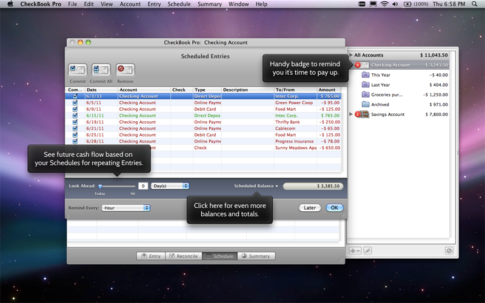Click the volume icon in menu bar
This screenshot has width=485, height=303.
click(x=395, y=4)
